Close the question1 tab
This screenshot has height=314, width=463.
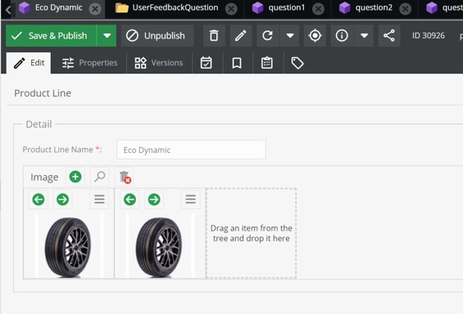[318, 9]
